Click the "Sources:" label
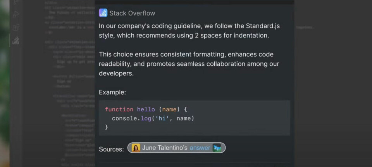Screen dimensions: 372x167 (111, 150)
